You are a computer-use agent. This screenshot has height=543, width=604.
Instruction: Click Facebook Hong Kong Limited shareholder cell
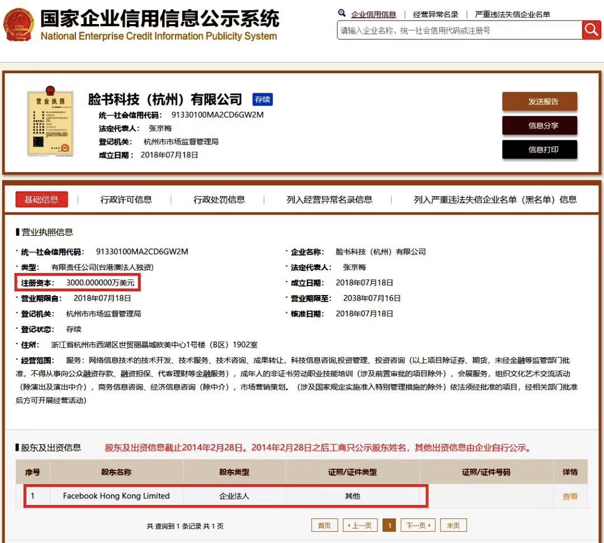[116, 496]
